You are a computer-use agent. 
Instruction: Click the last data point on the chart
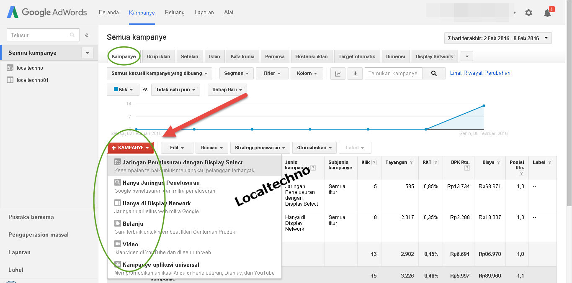coord(484,106)
